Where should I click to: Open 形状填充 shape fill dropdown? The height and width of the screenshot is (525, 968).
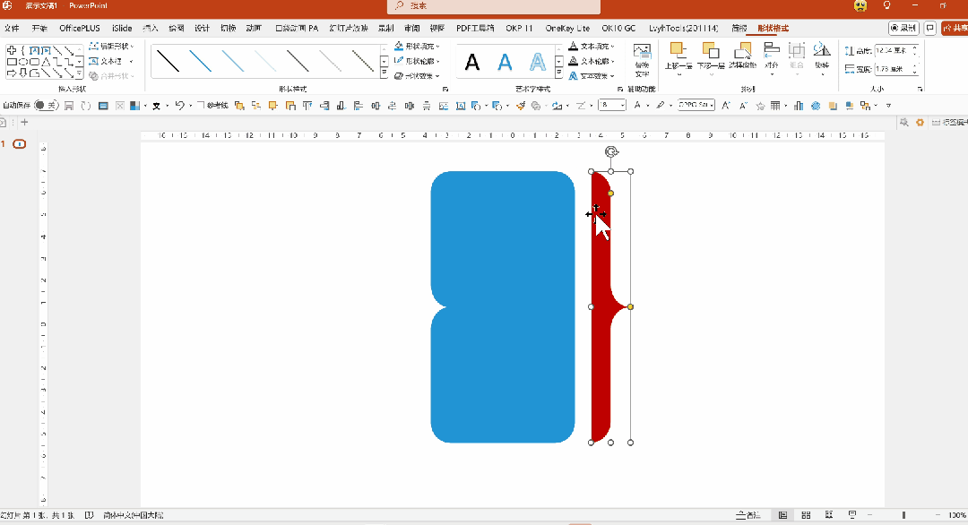[x=418, y=47]
